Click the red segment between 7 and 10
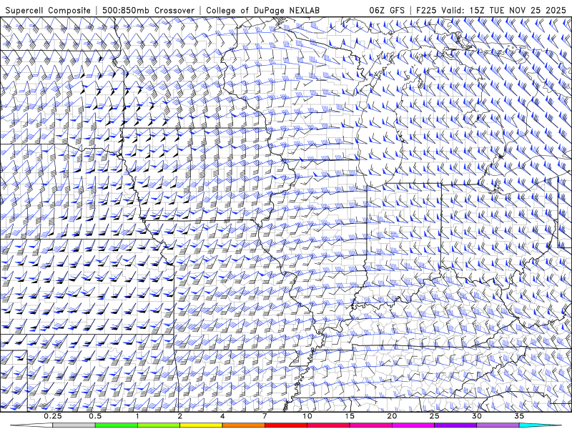The height and width of the screenshot is (429, 572). click(x=285, y=425)
